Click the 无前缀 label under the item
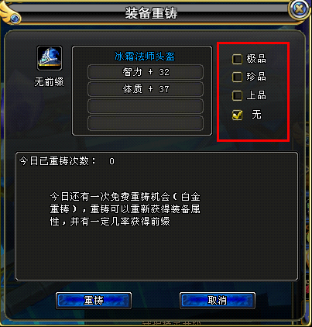This screenshot has height=327, width=312. [49, 82]
